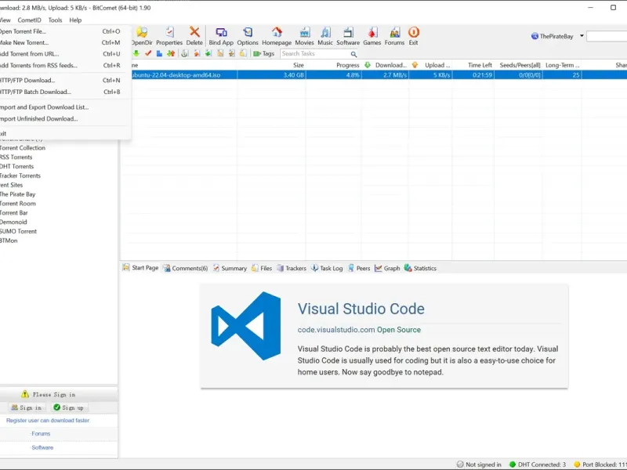
Task: Expand the ThePirateBay search engine dropdown
Action: click(x=582, y=36)
